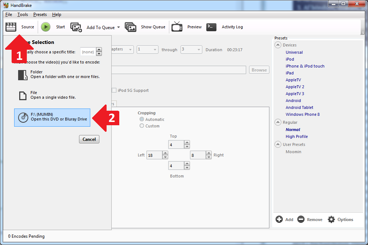The height and width of the screenshot is (245, 368).
Task: Click the HandBrake app icon in title bar
Action: tap(6, 5)
